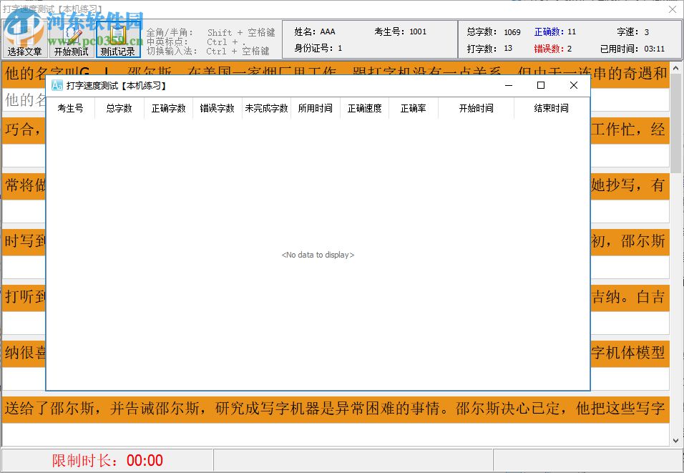
Task: Click the 正确字数 column header
Action: click(168, 109)
